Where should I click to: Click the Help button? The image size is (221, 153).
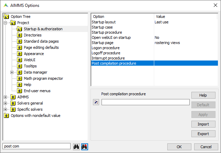click(203, 95)
